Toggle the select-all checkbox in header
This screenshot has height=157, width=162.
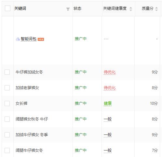(x=7, y=8)
